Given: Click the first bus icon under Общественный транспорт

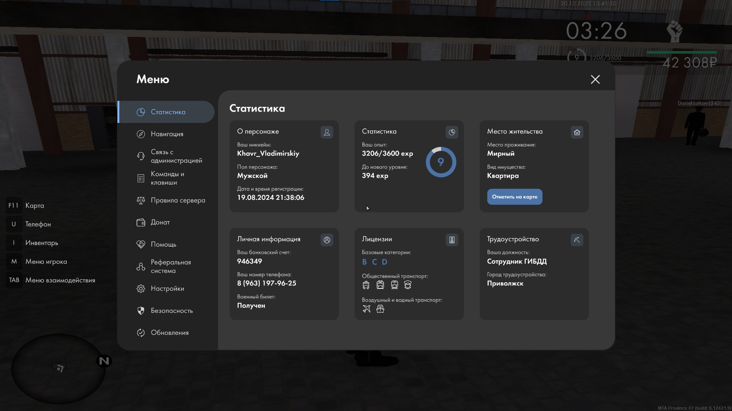Looking at the screenshot, I should coord(366,285).
